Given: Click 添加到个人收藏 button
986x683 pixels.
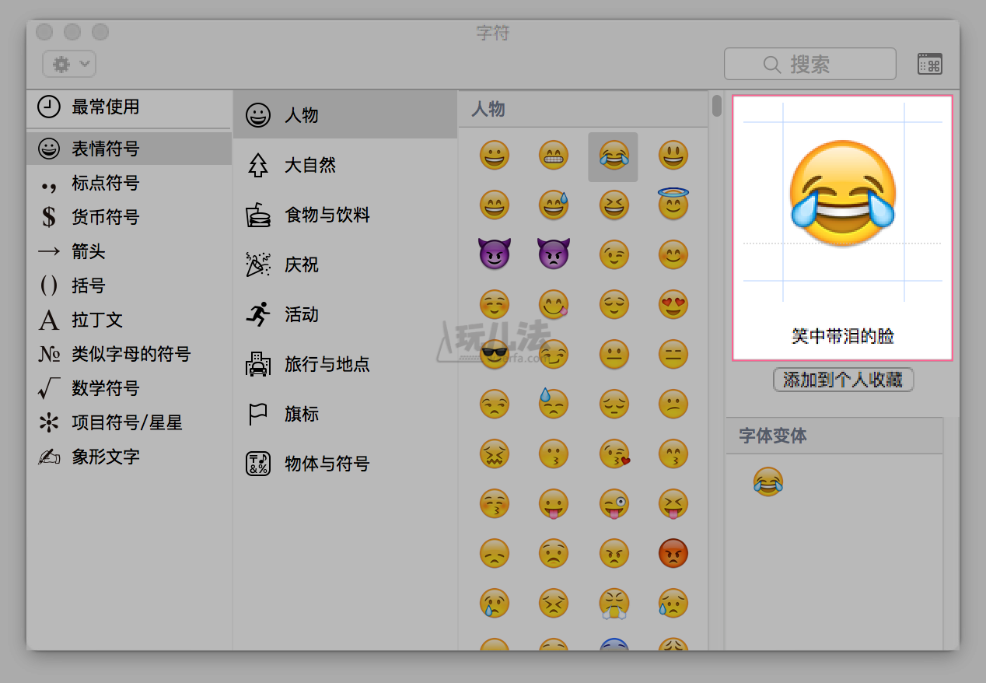Looking at the screenshot, I should (843, 380).
